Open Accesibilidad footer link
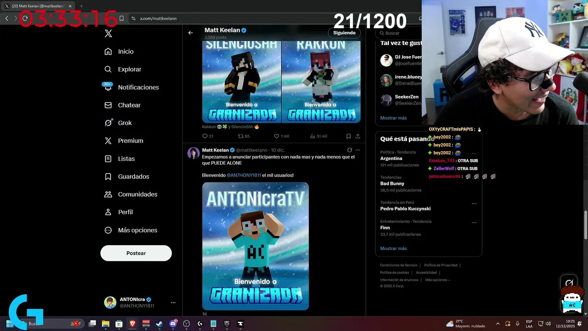This screenshot has height=331, width=588. point(426,273)
